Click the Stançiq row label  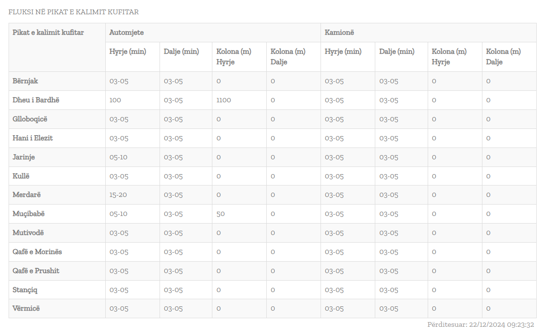(25, 290)
